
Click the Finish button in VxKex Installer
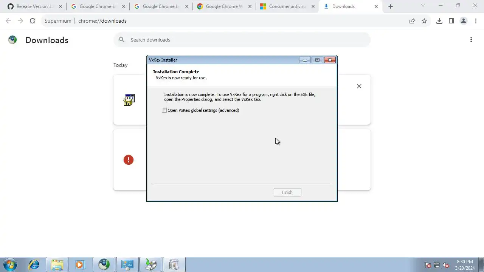(x=287, y=192)
